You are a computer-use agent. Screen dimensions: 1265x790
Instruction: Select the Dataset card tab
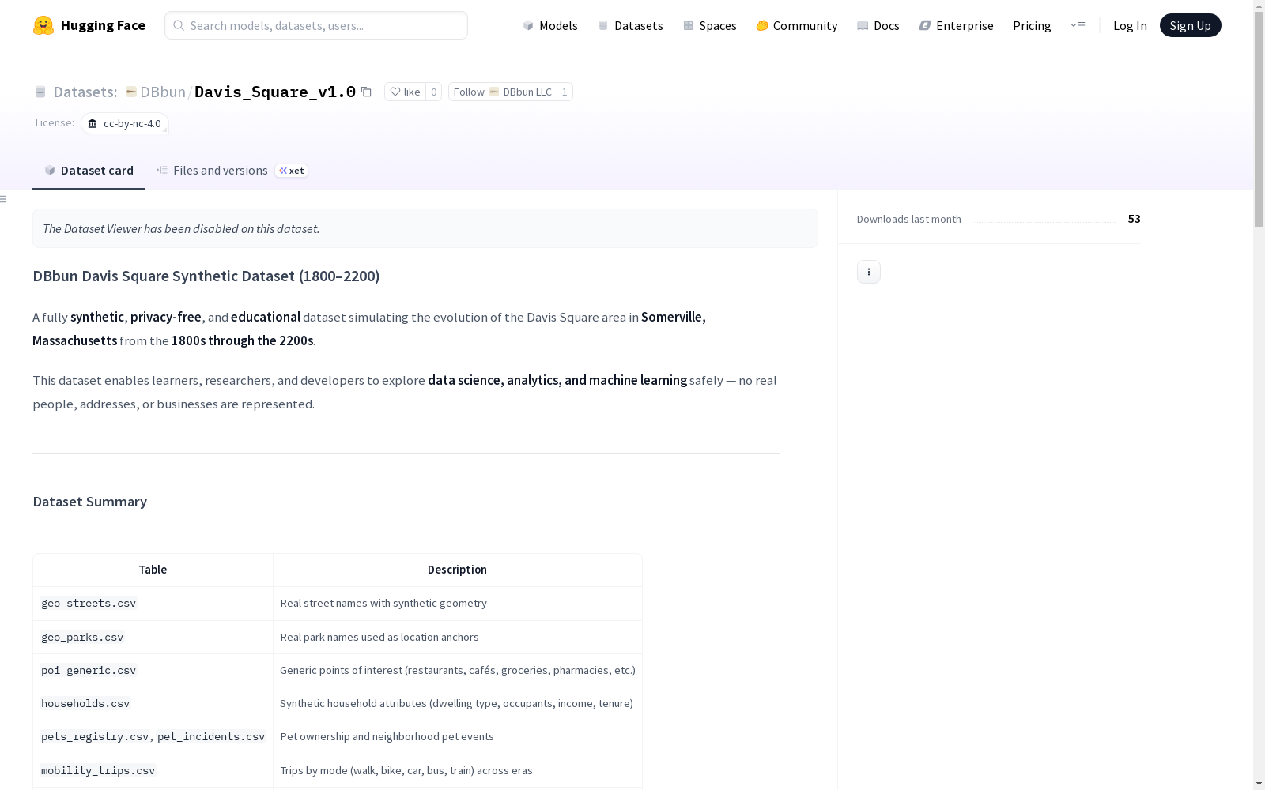(89, 171)
